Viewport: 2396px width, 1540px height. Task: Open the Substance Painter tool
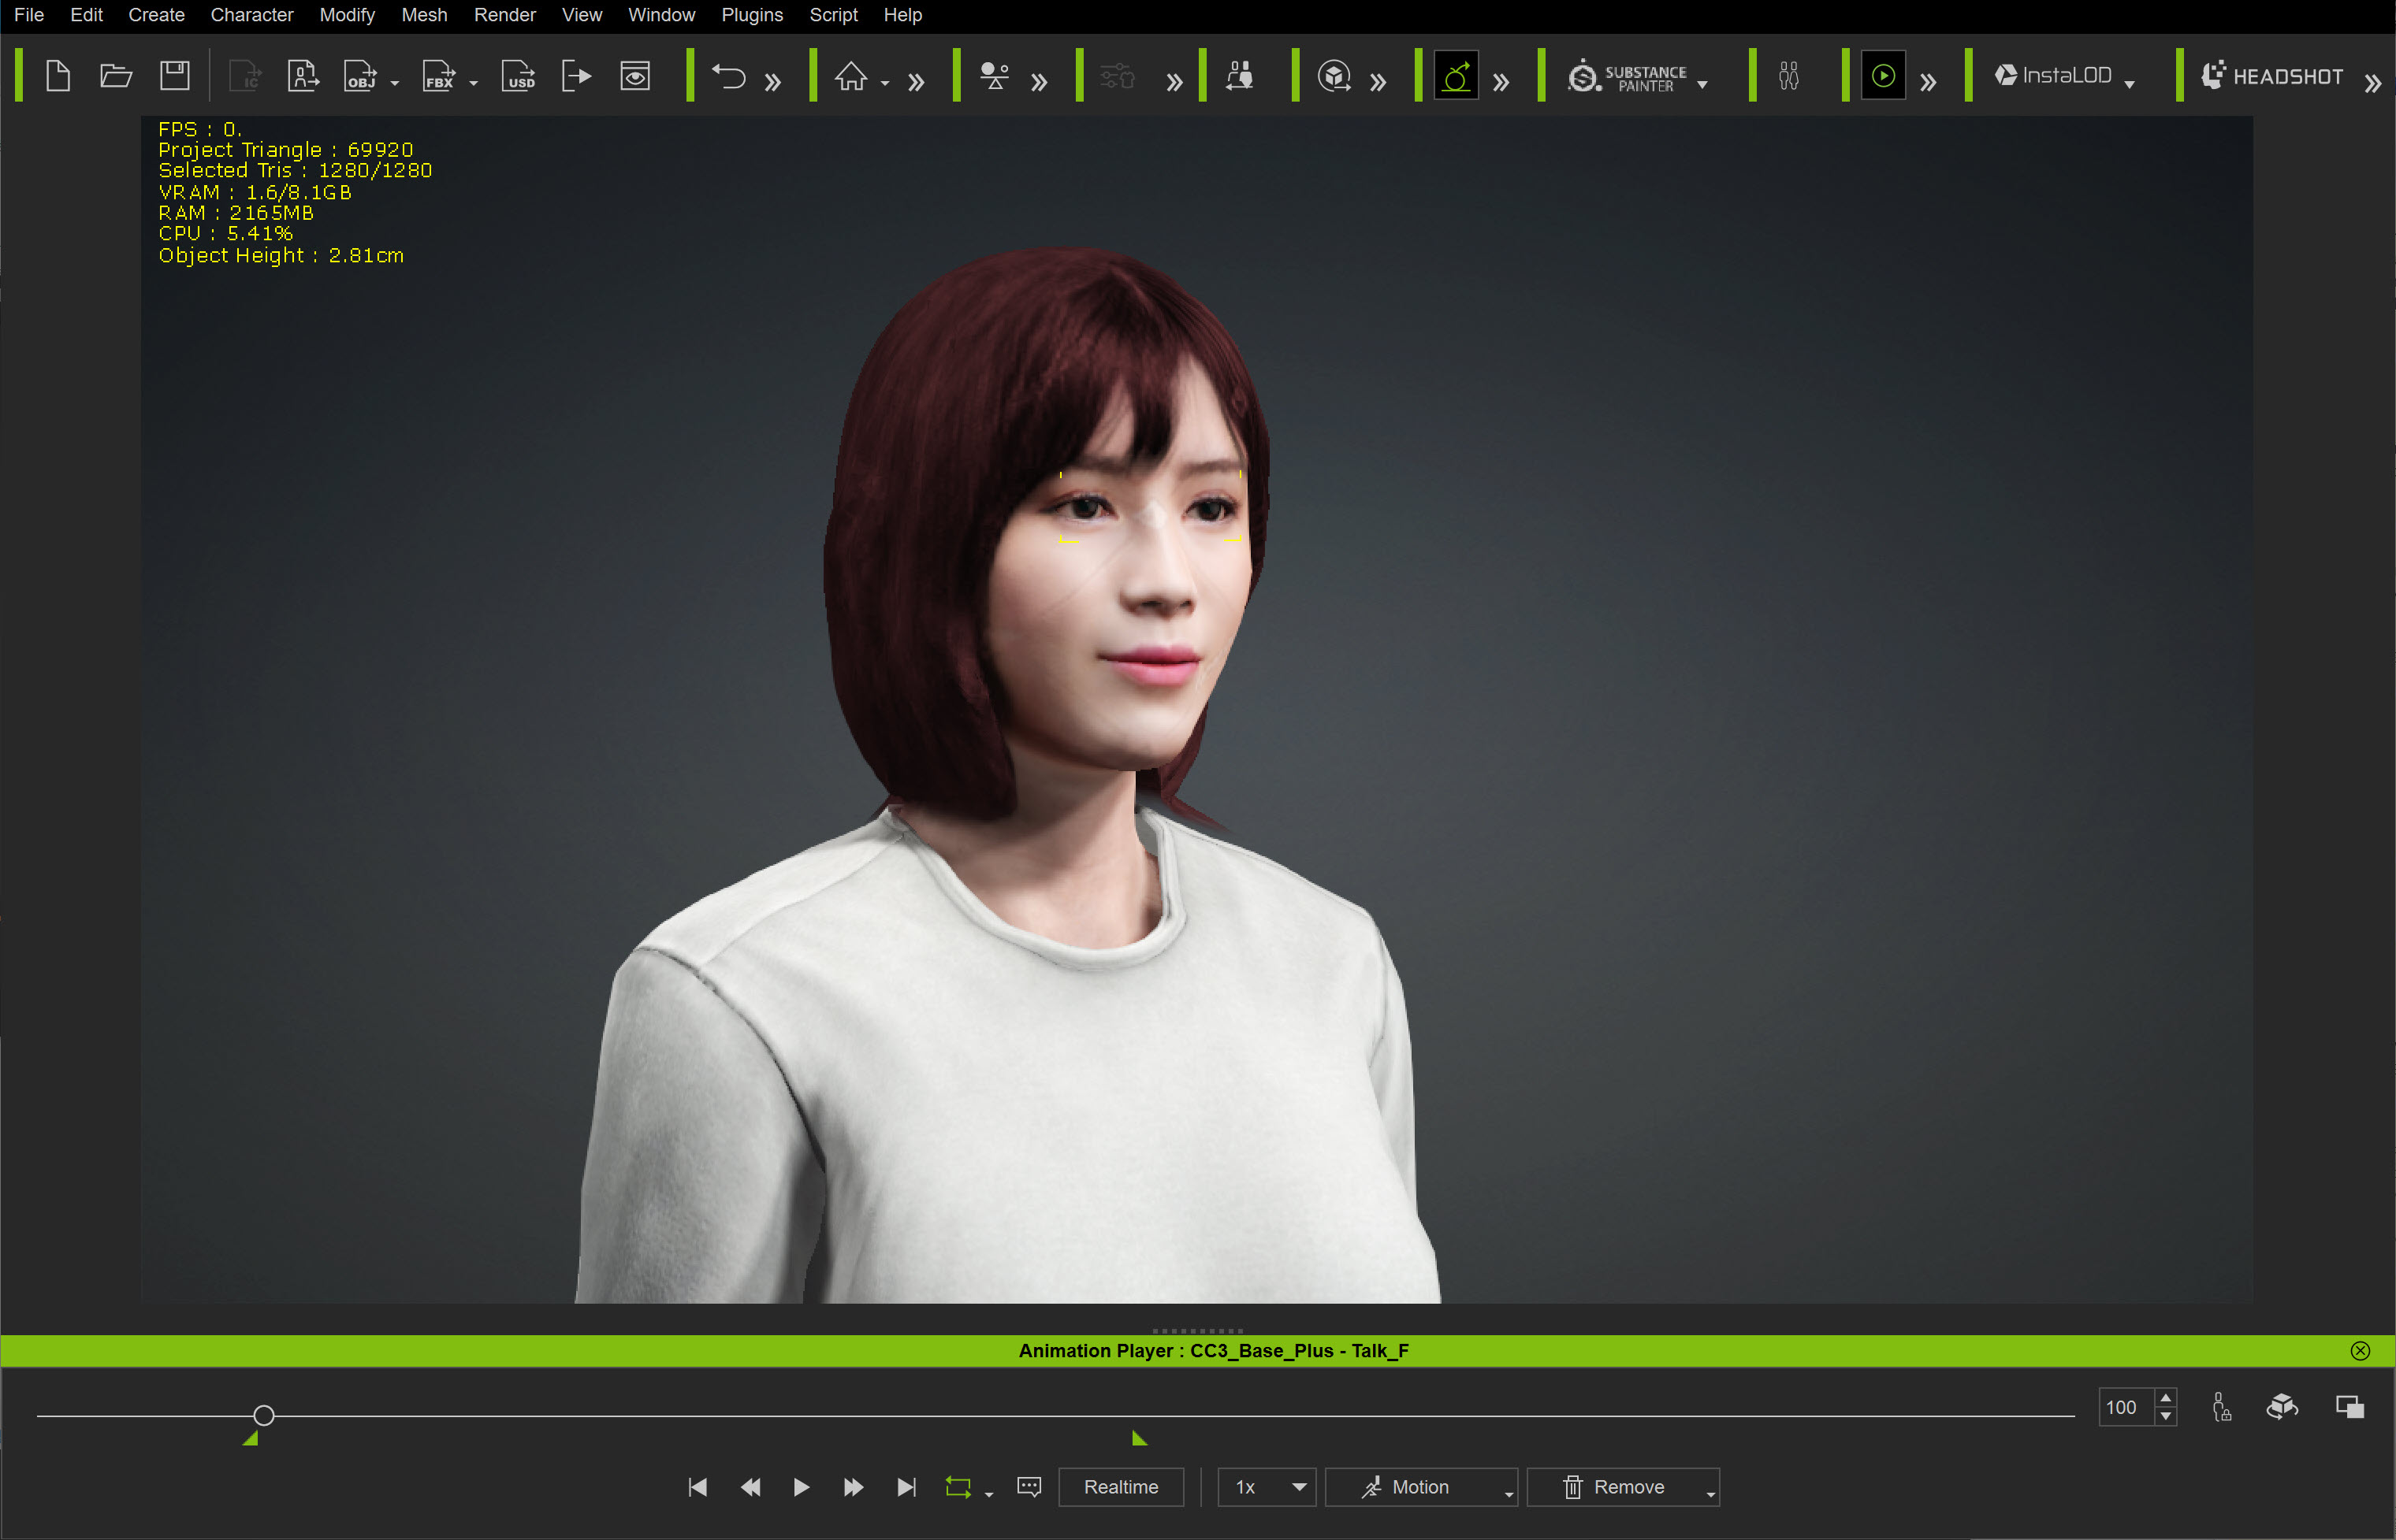click(1628, 77)
